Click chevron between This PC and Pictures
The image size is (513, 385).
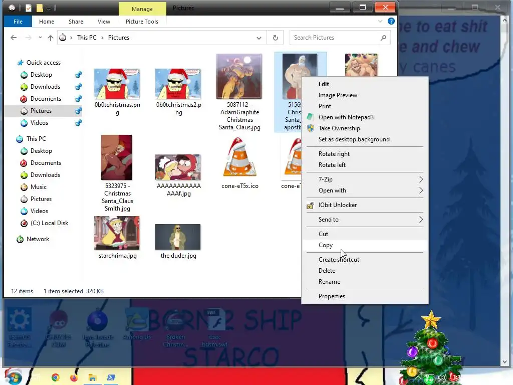pyautogui.click(x=102, y=38)
